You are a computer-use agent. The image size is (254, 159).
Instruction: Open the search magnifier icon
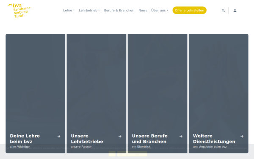click(223, 11)
